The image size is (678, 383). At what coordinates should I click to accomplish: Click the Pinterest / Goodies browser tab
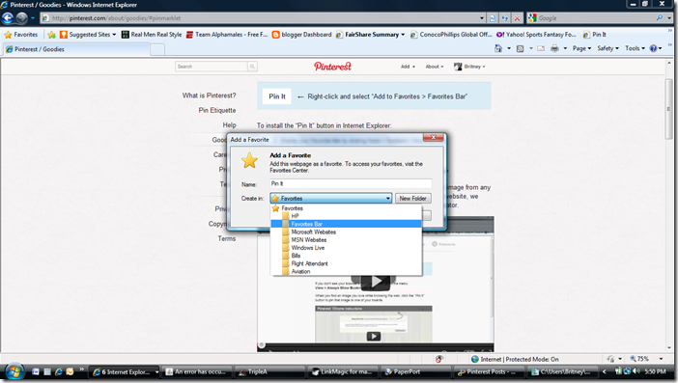75,49
